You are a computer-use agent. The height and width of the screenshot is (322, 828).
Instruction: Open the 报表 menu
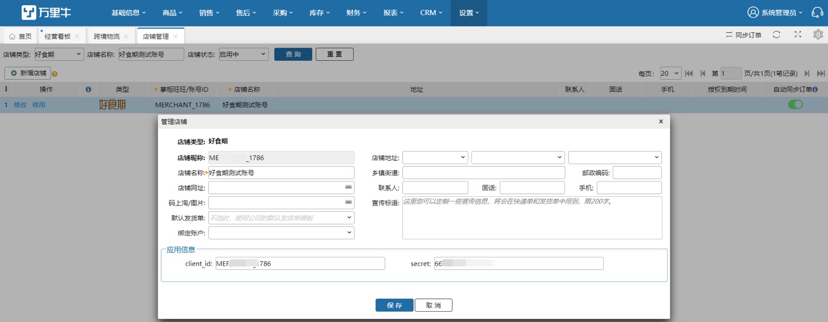pos(393,13)
